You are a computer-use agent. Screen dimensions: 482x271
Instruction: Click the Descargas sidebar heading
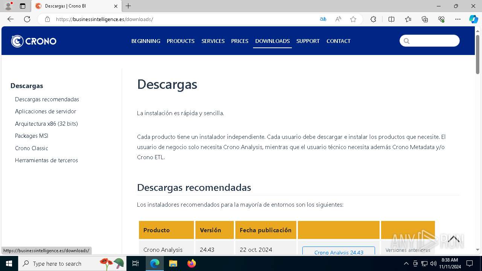[x=27, y=86]
